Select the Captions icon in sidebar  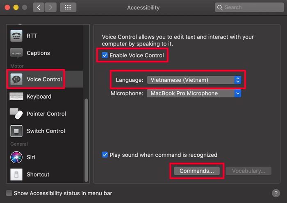(x=16, y=53)
